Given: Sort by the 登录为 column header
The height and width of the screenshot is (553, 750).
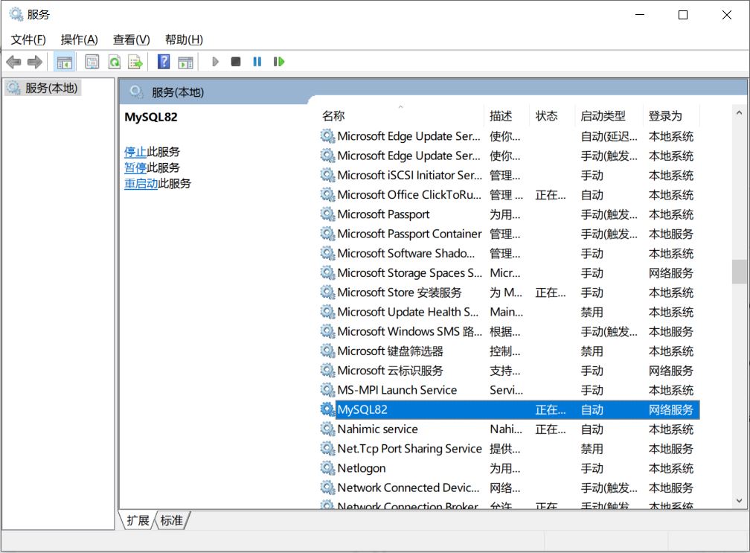Looking at the screenshot, I should (671, 116).
